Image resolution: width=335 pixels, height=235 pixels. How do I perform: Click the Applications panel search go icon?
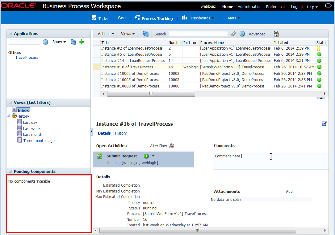45,42
